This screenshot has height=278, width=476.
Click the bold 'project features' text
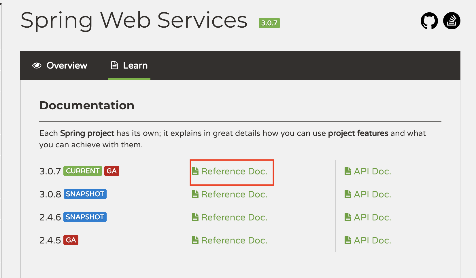point(358,133)
